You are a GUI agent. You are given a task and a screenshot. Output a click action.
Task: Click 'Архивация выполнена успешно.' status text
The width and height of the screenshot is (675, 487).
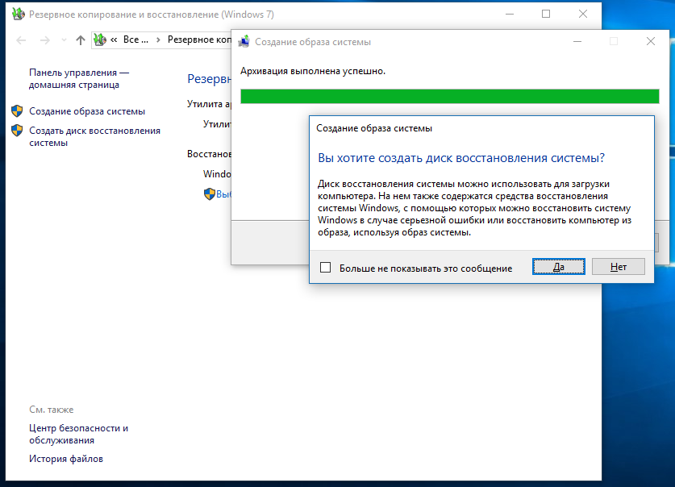(x=313, y=71)
